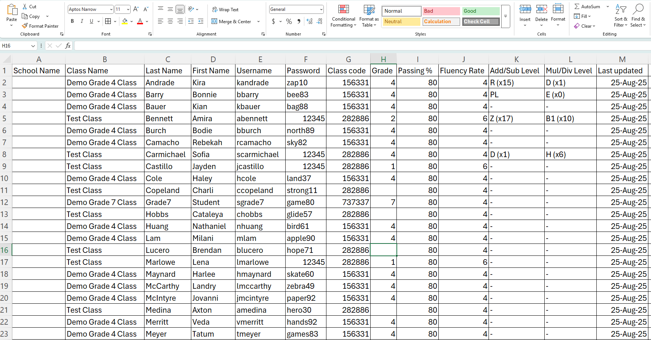
Task: Click the Paste clipboard icon
Action: click(x=12, y=10)
